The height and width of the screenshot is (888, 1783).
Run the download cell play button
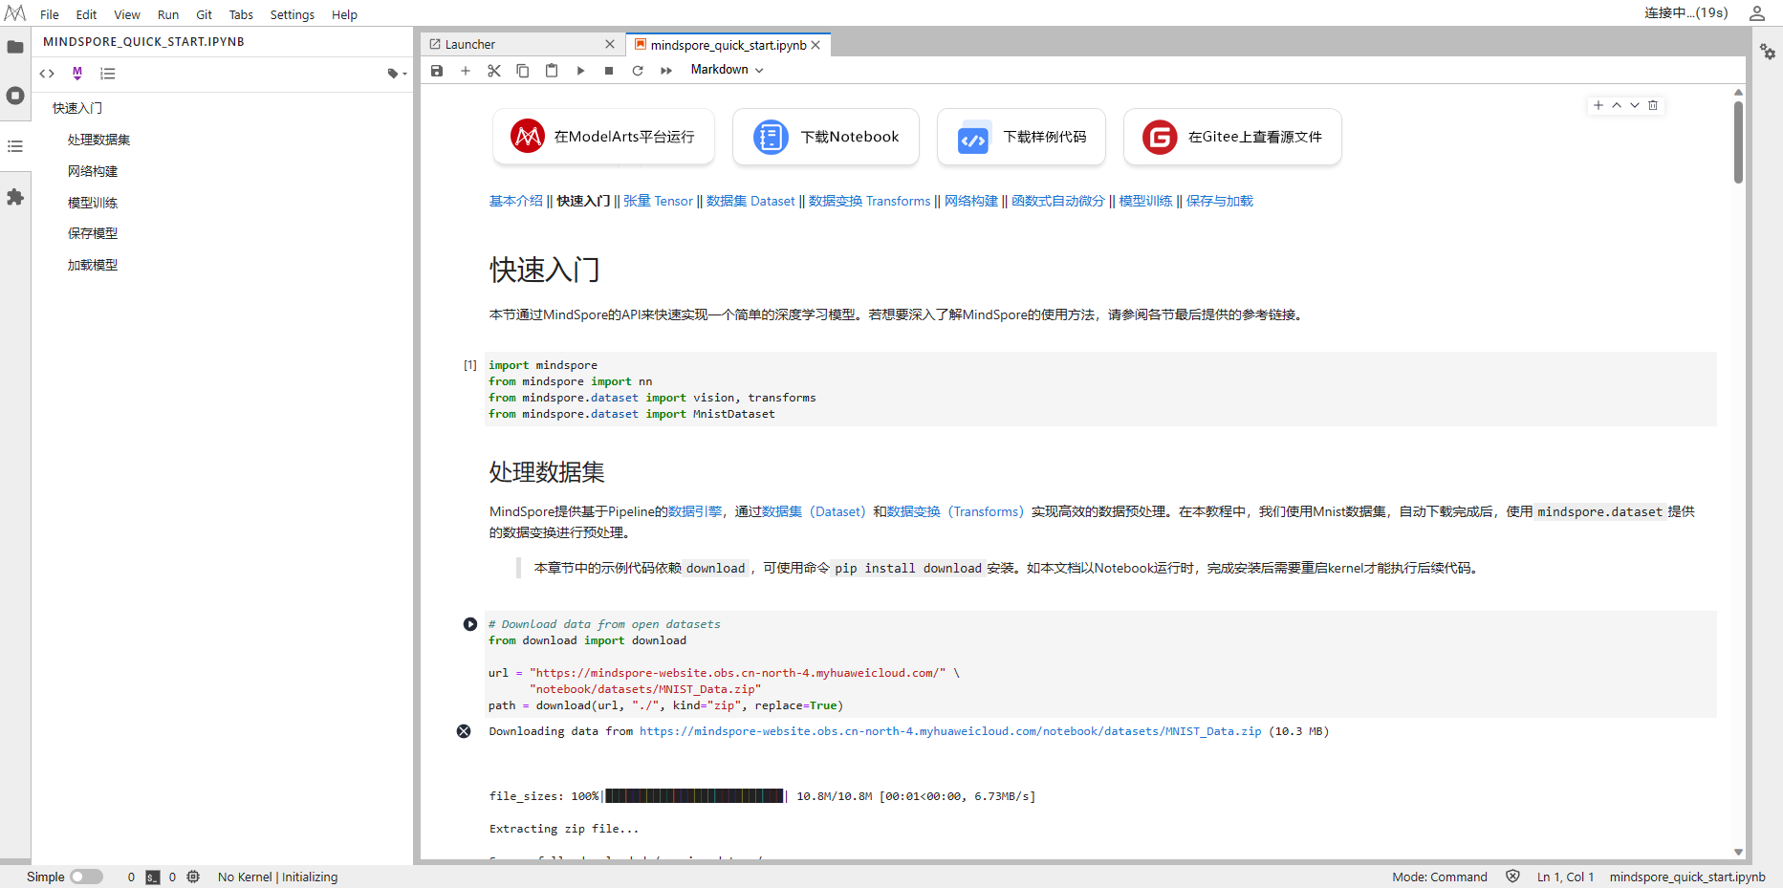(470, 624)
